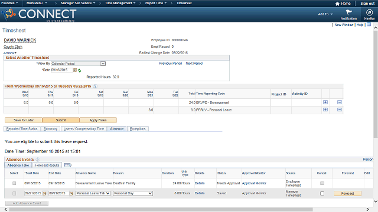The image size is (378, 212).
Task: Select the Personal Leave Take row checkbox
Action: click(x=14, y=193)
